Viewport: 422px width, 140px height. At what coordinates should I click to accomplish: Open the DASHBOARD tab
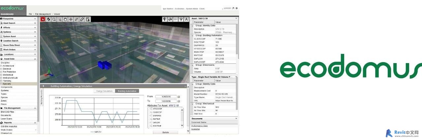click(7, 14)
